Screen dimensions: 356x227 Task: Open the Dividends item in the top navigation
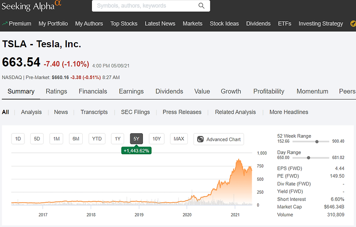pyautogui.click(x=259, y=24)
